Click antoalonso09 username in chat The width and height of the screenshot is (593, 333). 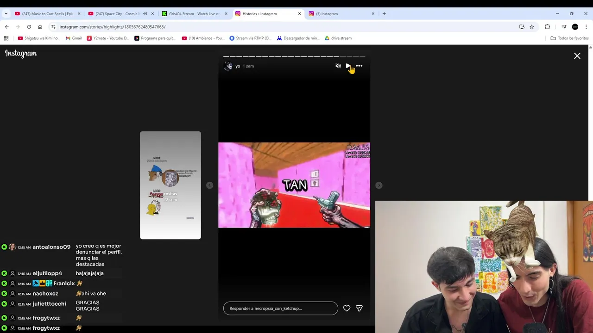(x=51, y=247)
